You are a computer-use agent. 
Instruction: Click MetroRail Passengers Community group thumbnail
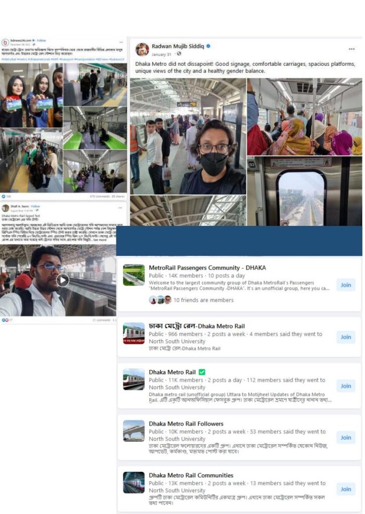(x=134, y=275)
